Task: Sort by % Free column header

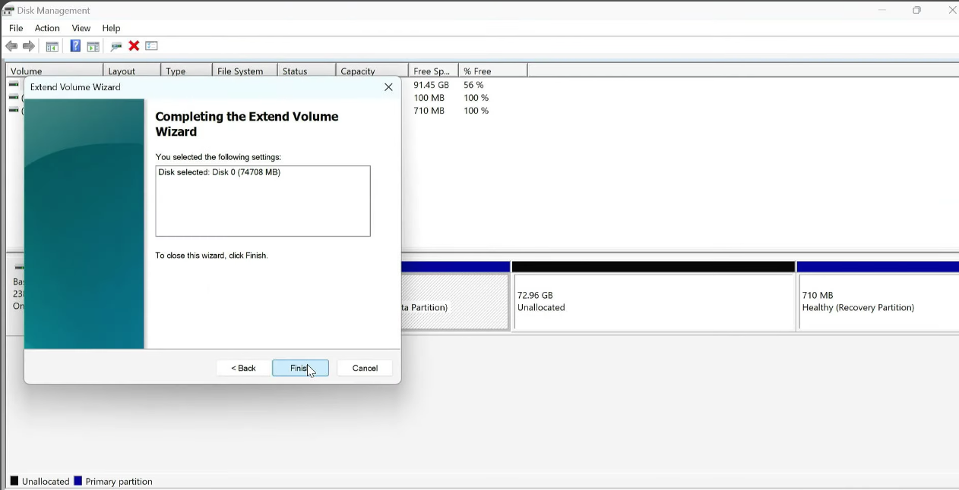Action: click(x=492, y=71)
